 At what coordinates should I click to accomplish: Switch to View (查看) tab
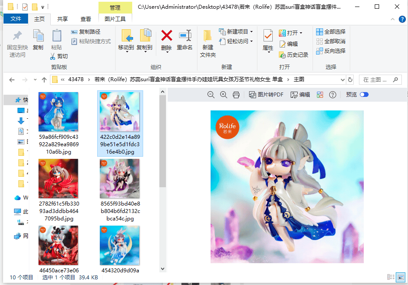[86, 19]
